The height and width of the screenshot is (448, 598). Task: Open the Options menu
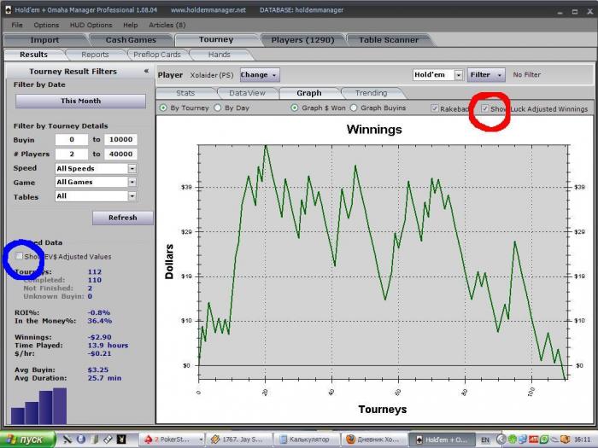[46, 25]
